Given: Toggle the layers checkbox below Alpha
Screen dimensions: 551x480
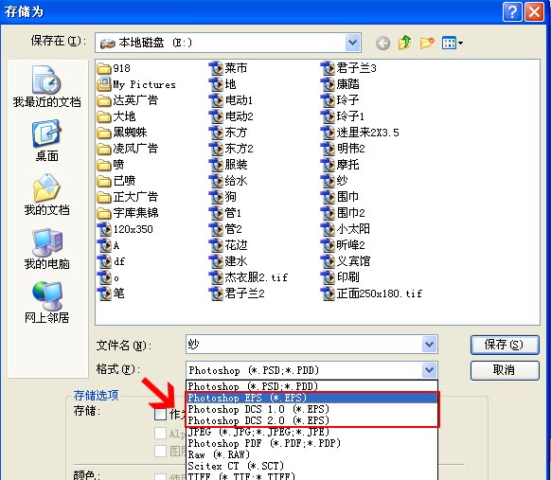Looking at the screenshot, I should [x=160, y=451].
